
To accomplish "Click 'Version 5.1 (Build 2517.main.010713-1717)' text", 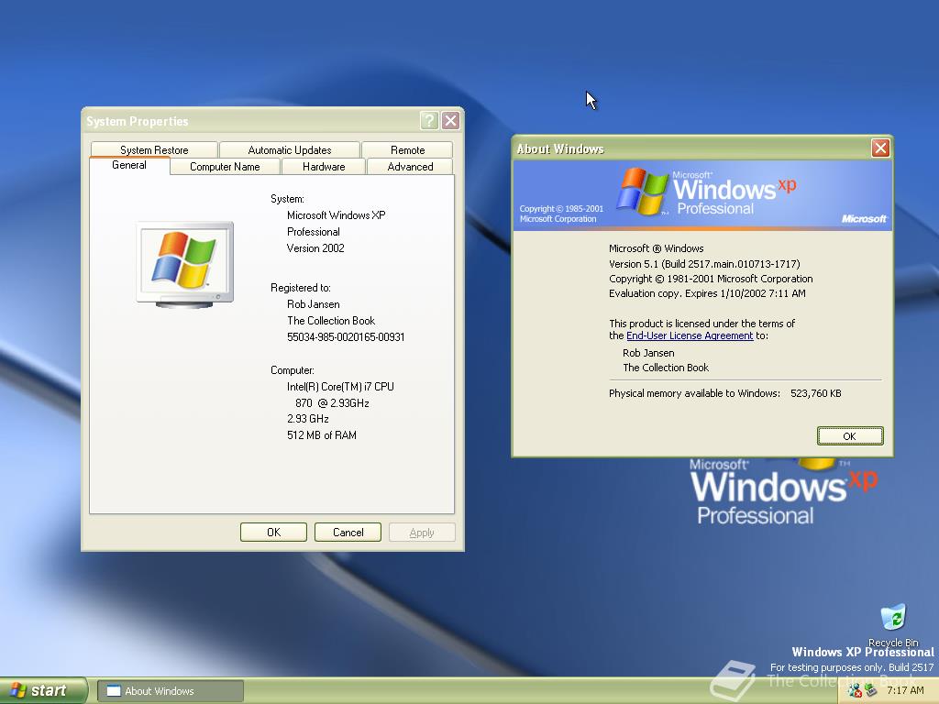I will point(704,264).
